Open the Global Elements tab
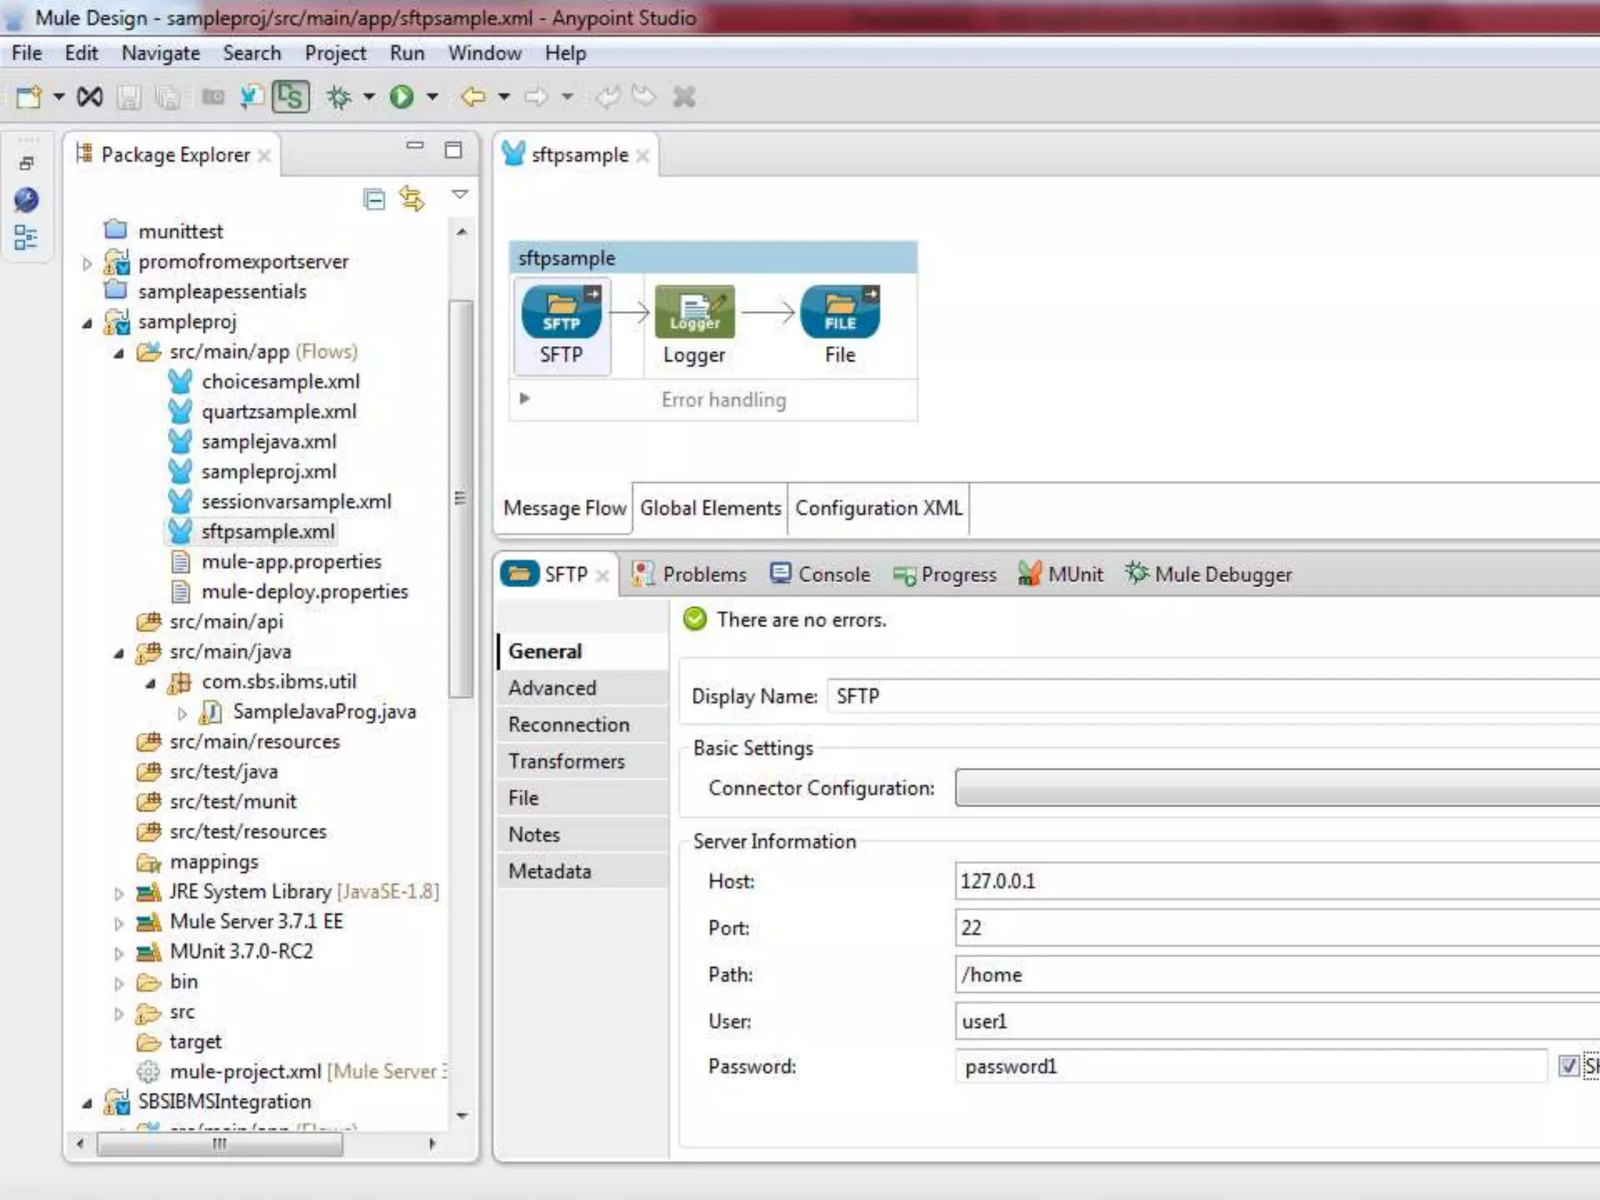The image size is (1600, 1200). coord(710,509)
